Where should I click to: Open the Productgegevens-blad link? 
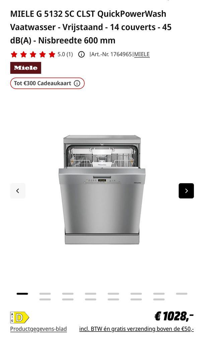[39, 329]
